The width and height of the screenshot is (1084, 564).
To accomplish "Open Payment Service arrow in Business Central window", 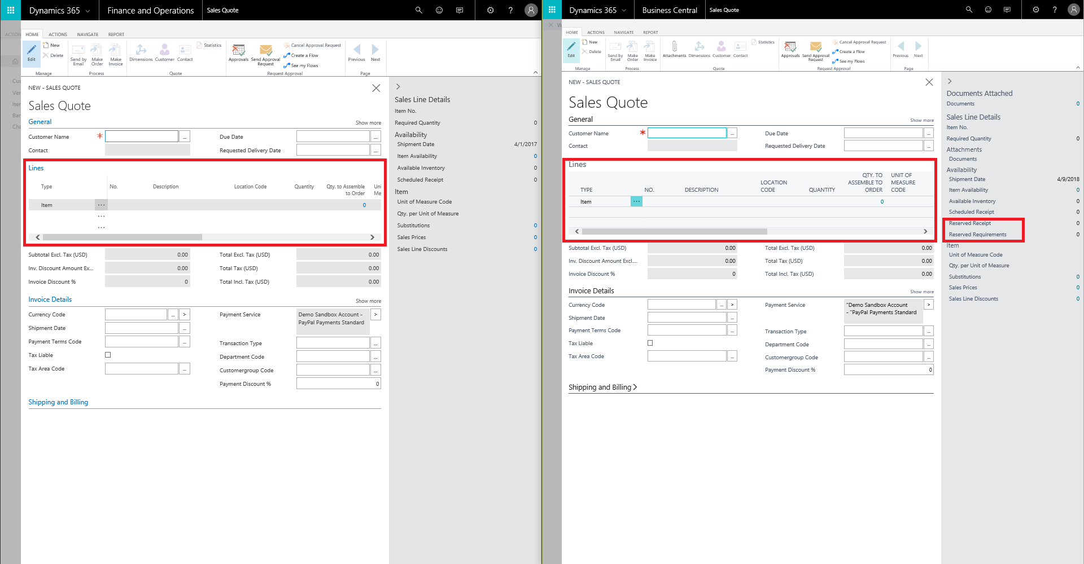I will click(x=929, y=305).
